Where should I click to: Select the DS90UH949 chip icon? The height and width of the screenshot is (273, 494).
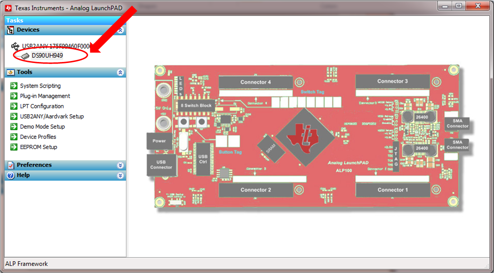[25, 56]
